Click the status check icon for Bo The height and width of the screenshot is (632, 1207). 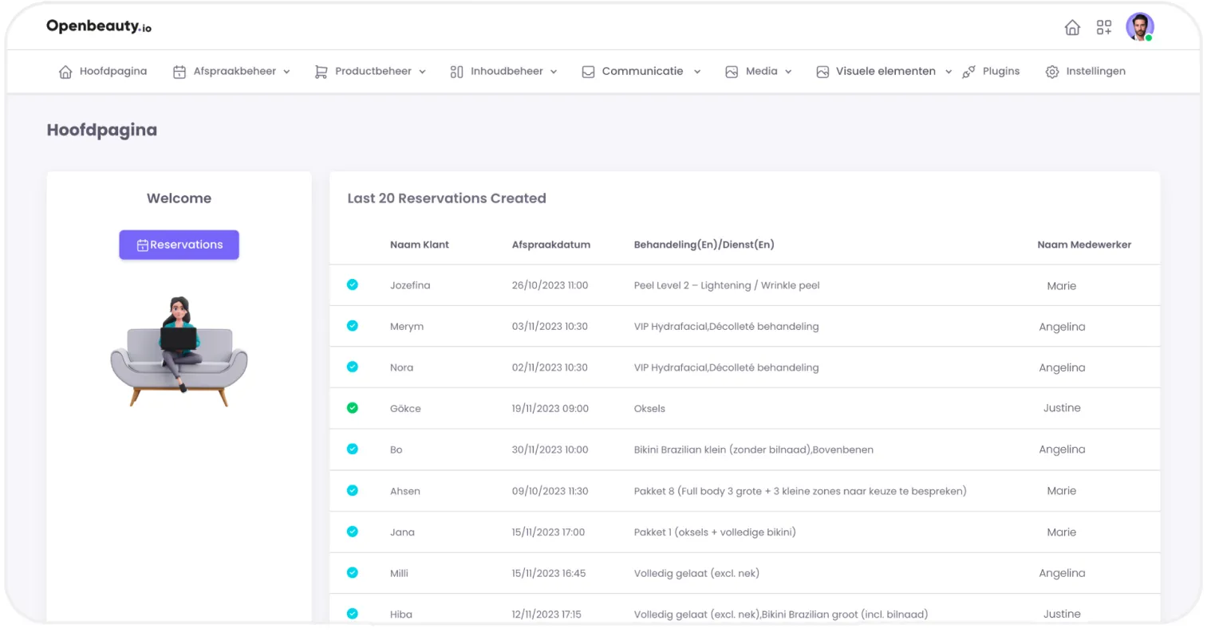pos(353,449)
